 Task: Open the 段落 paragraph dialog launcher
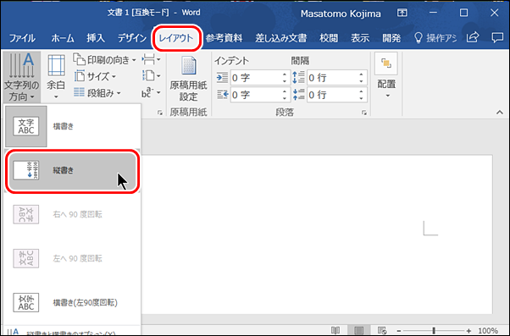[364, 113]
